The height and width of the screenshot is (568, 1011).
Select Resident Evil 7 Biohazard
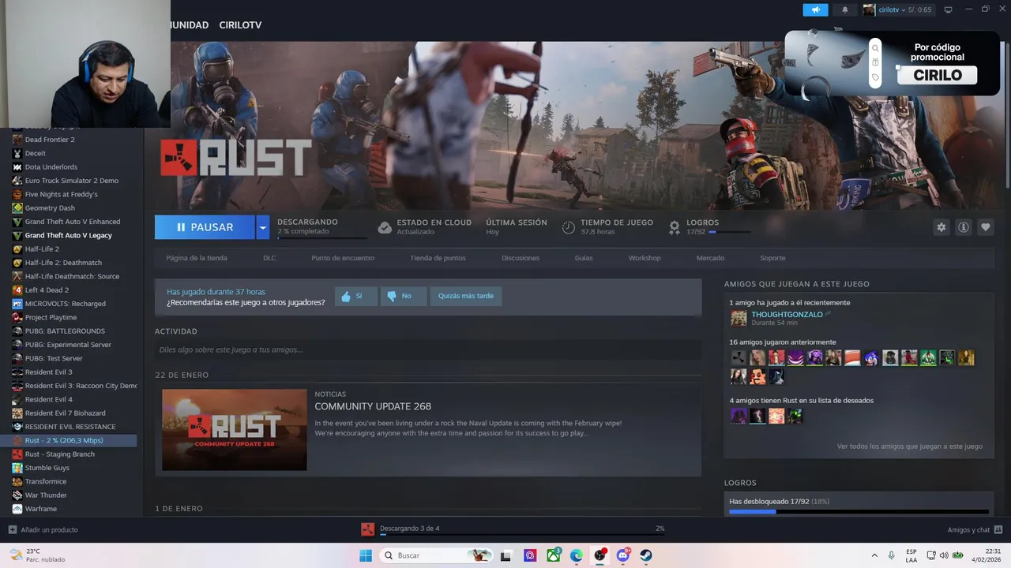[x=65, y=413]
